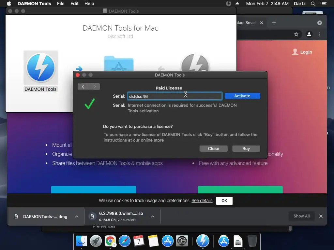
Task: Open the Applications folder stack in Dock
Action: coord(224,241)
